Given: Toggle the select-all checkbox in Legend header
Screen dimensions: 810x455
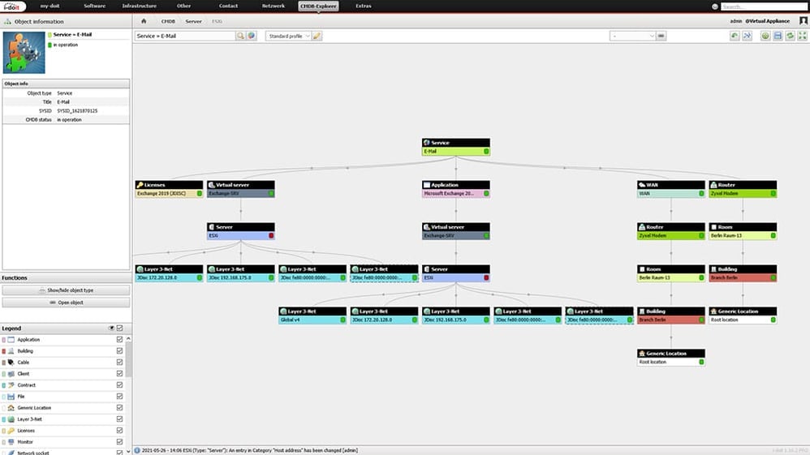Looking at the screenshot, I should pyautogui.click(x=120, y=328).
